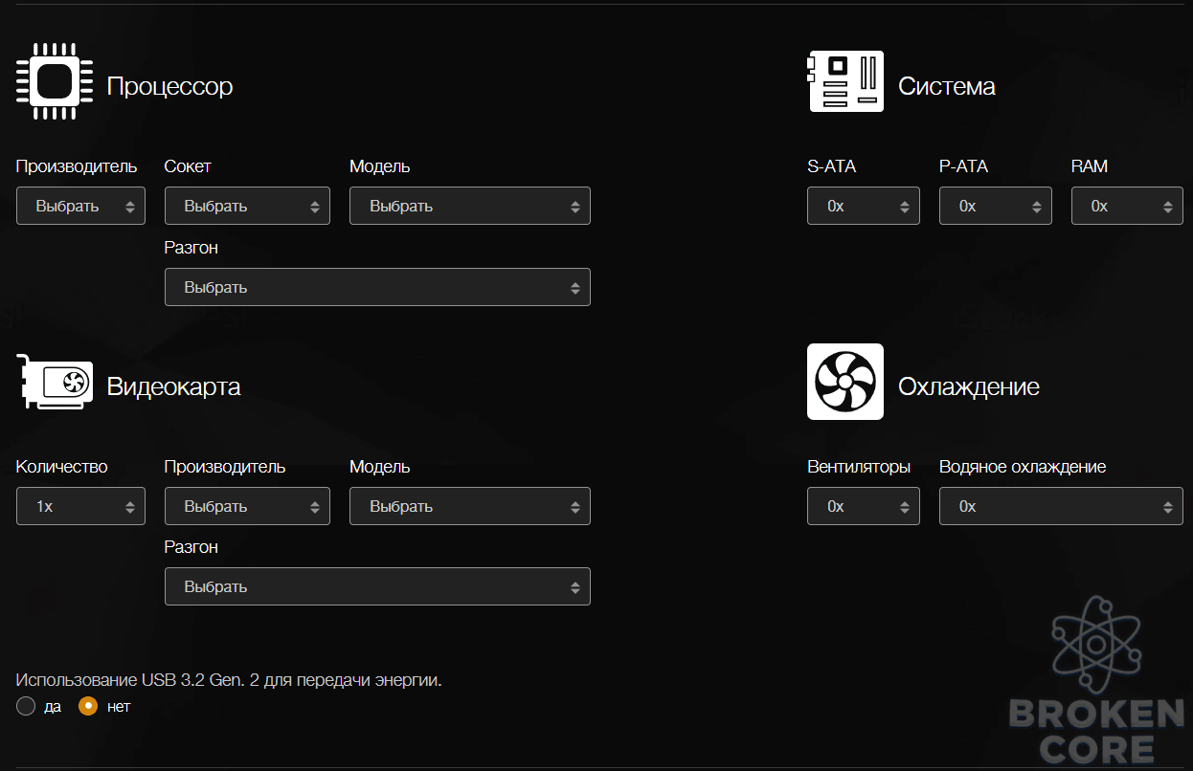The height and width of the screenshot is (771, 1193).
Task: Click the 'Вентиляторы' label
Action: [859, 467]
